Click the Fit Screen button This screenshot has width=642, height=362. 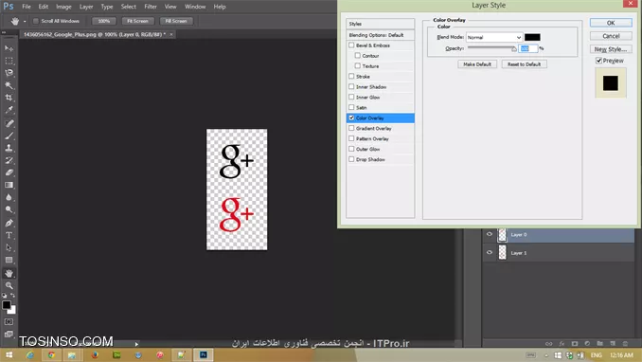137,21
